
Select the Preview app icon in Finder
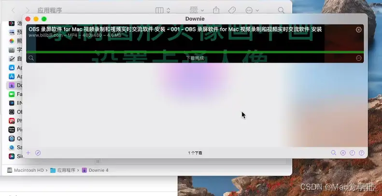coord(12,32)
